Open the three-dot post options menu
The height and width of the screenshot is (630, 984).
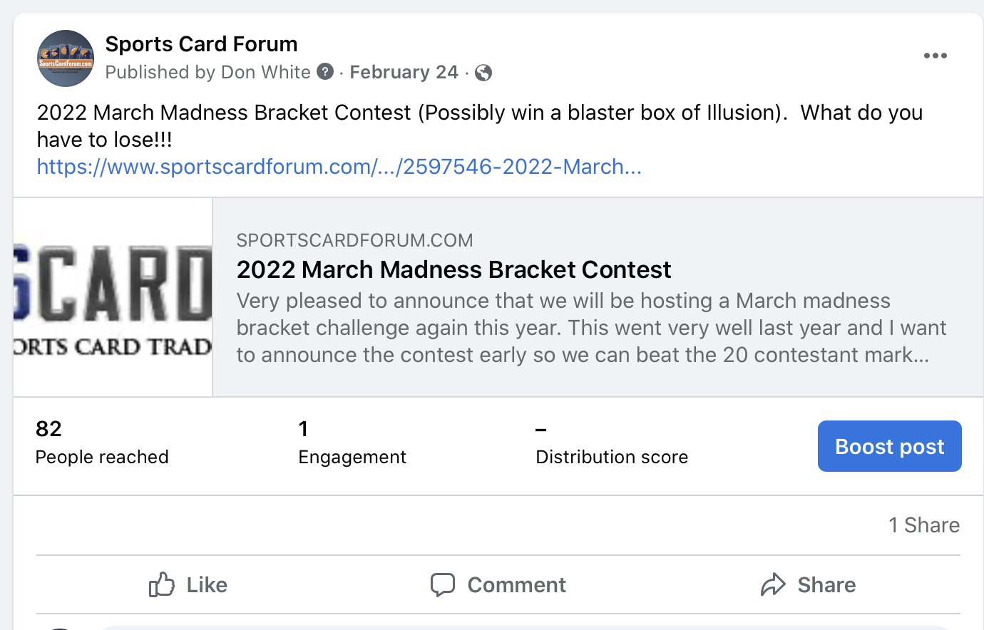click(x=935, y=56)
